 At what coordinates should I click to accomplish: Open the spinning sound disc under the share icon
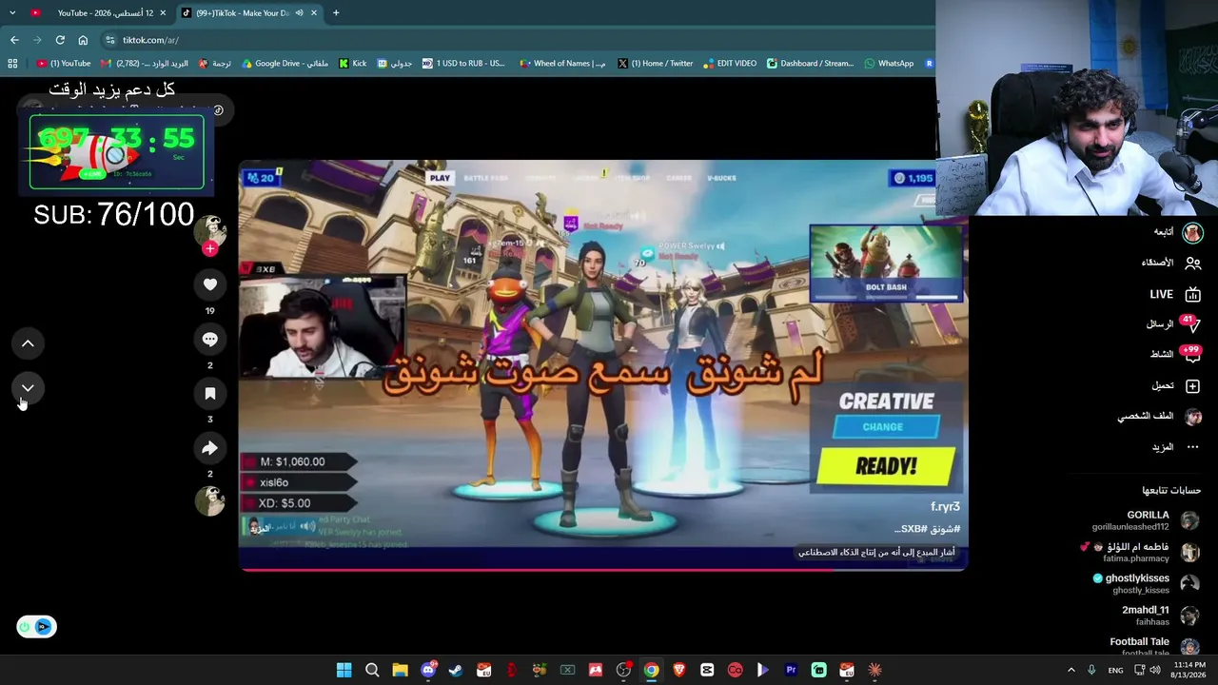click(210, 500)
